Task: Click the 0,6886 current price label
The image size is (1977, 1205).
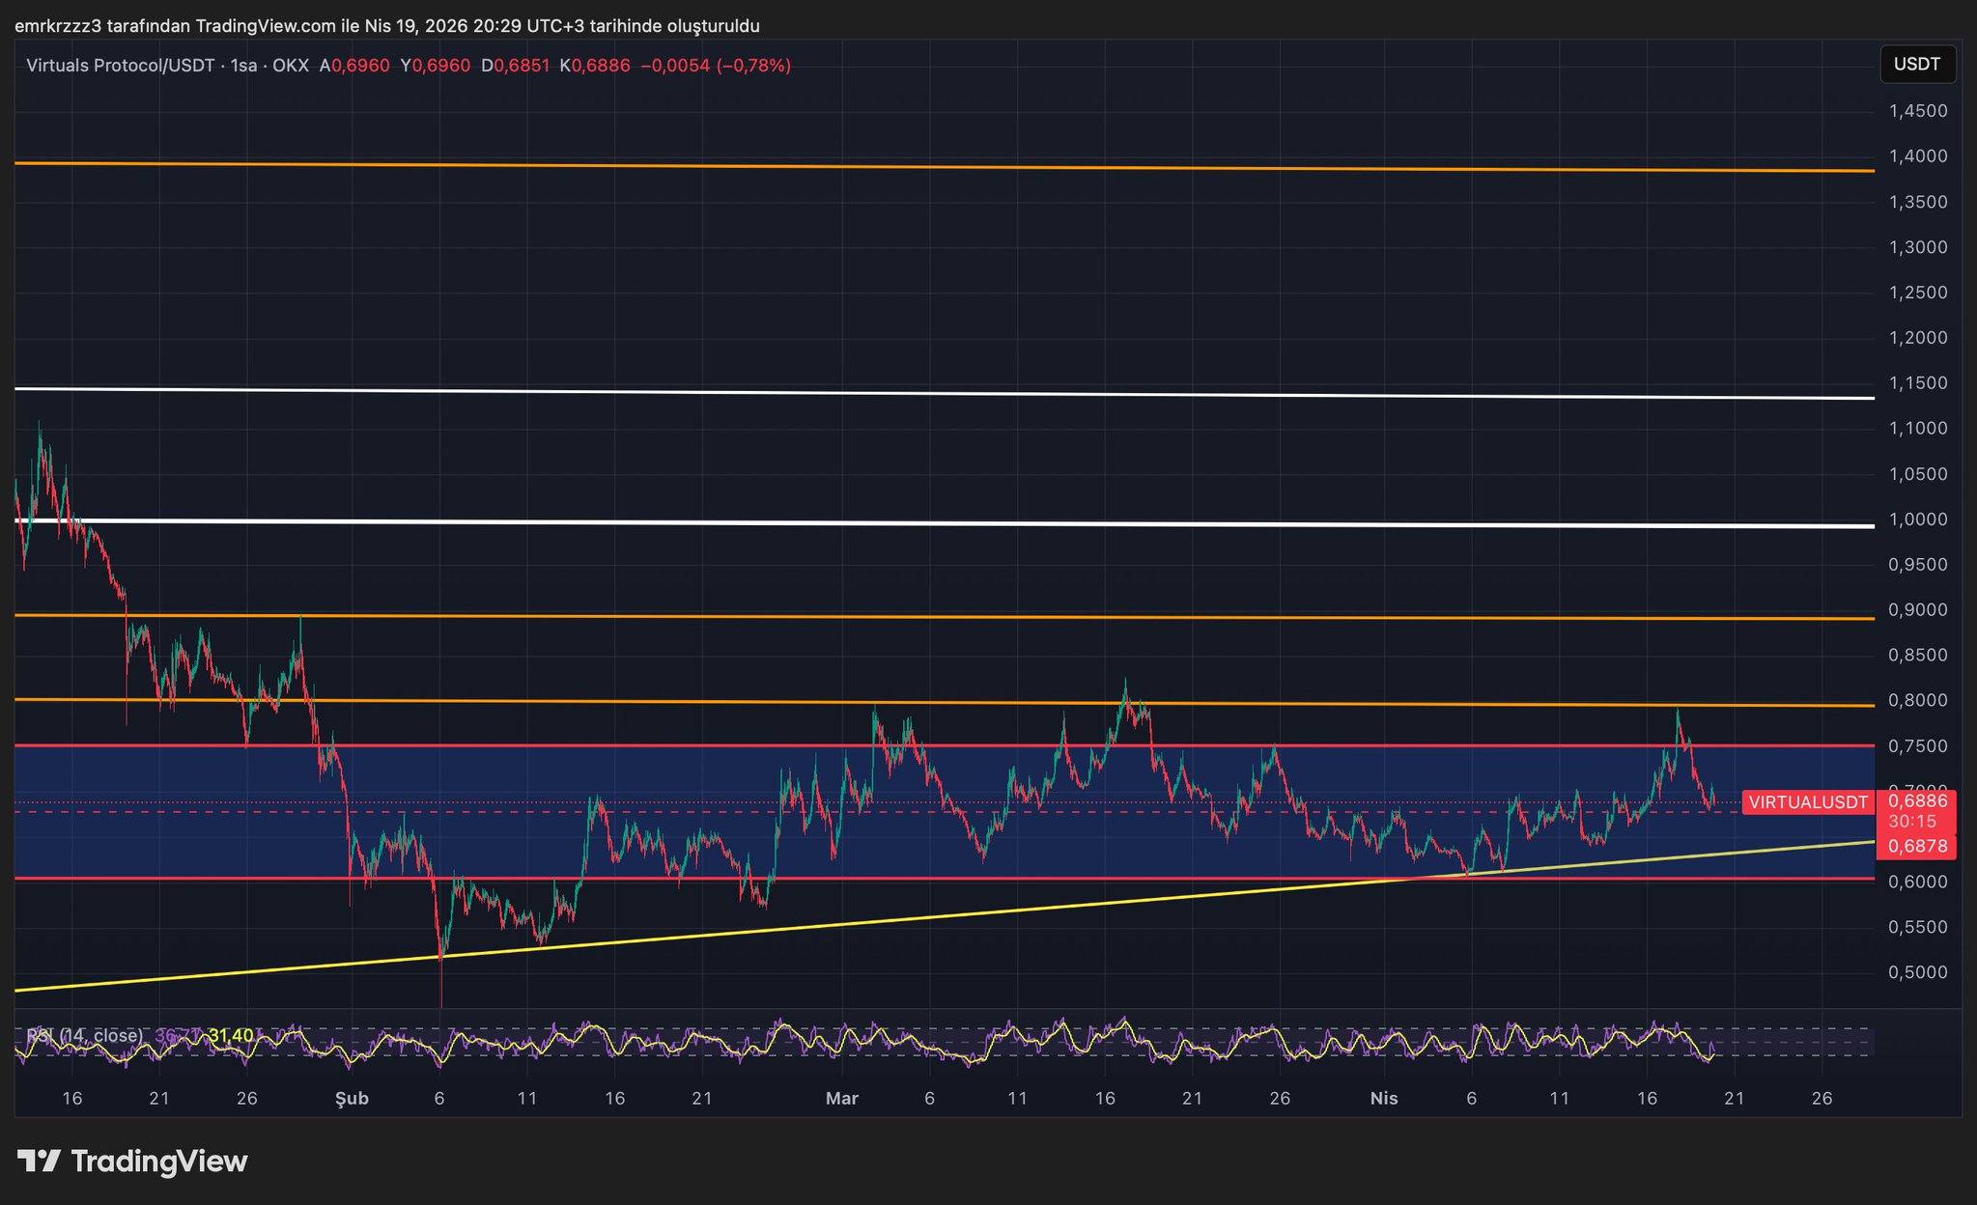Action: click(1917, 800)
